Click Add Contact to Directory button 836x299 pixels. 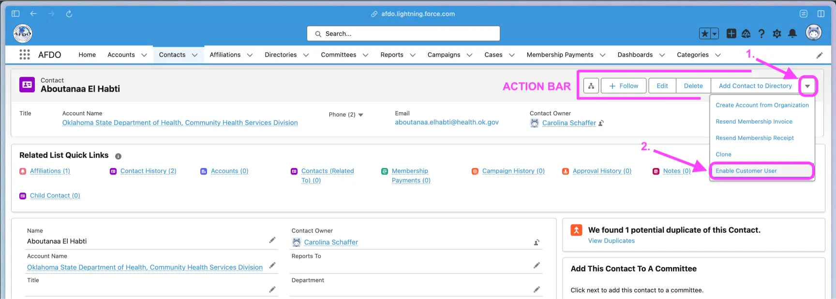[755, 86]
